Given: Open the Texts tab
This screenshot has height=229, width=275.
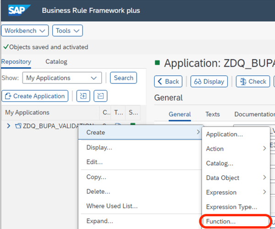Looking at the screenshot, I should [212, 114].
